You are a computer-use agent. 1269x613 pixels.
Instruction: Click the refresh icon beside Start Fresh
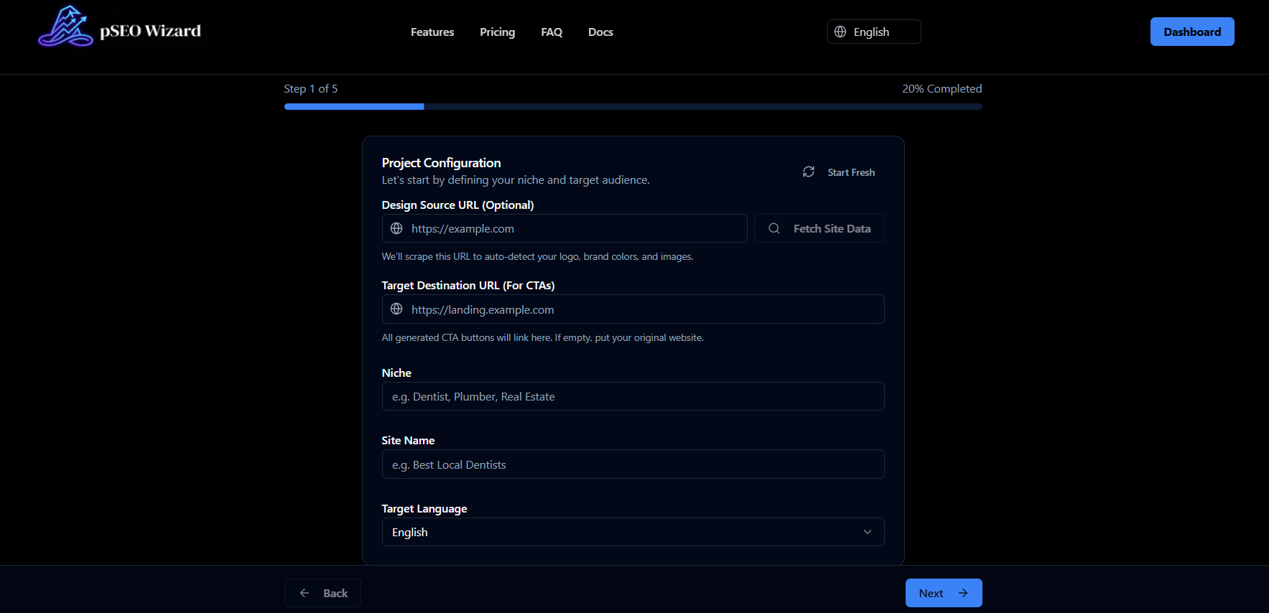[x=809, y=172]
